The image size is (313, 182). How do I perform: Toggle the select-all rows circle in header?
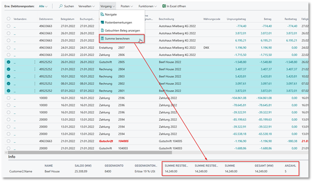coord(9,19)
